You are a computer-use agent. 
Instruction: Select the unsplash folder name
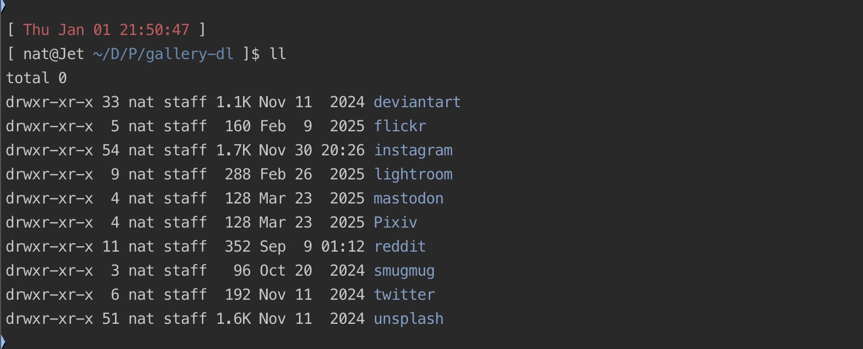[x=409, y=319]
